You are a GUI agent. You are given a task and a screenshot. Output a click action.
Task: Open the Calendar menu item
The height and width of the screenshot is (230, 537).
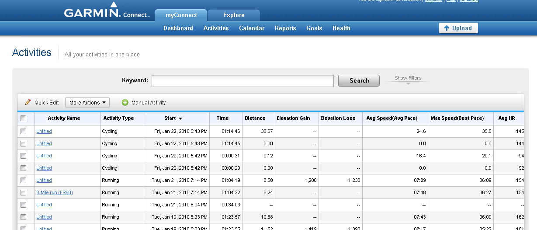(252, 28)
